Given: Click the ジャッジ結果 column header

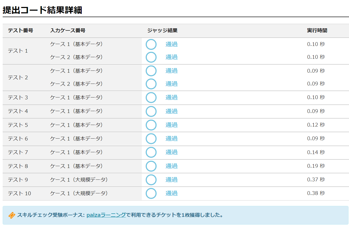Looking at the screenshot, I should tap(162, 31).
